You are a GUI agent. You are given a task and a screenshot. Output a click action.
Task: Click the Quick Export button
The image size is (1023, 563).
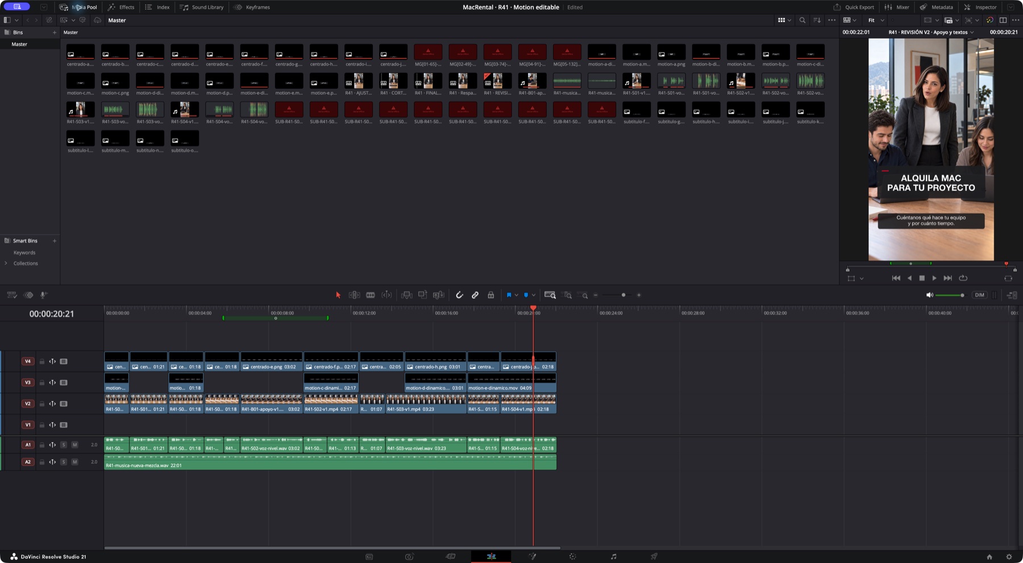[854, 7]
